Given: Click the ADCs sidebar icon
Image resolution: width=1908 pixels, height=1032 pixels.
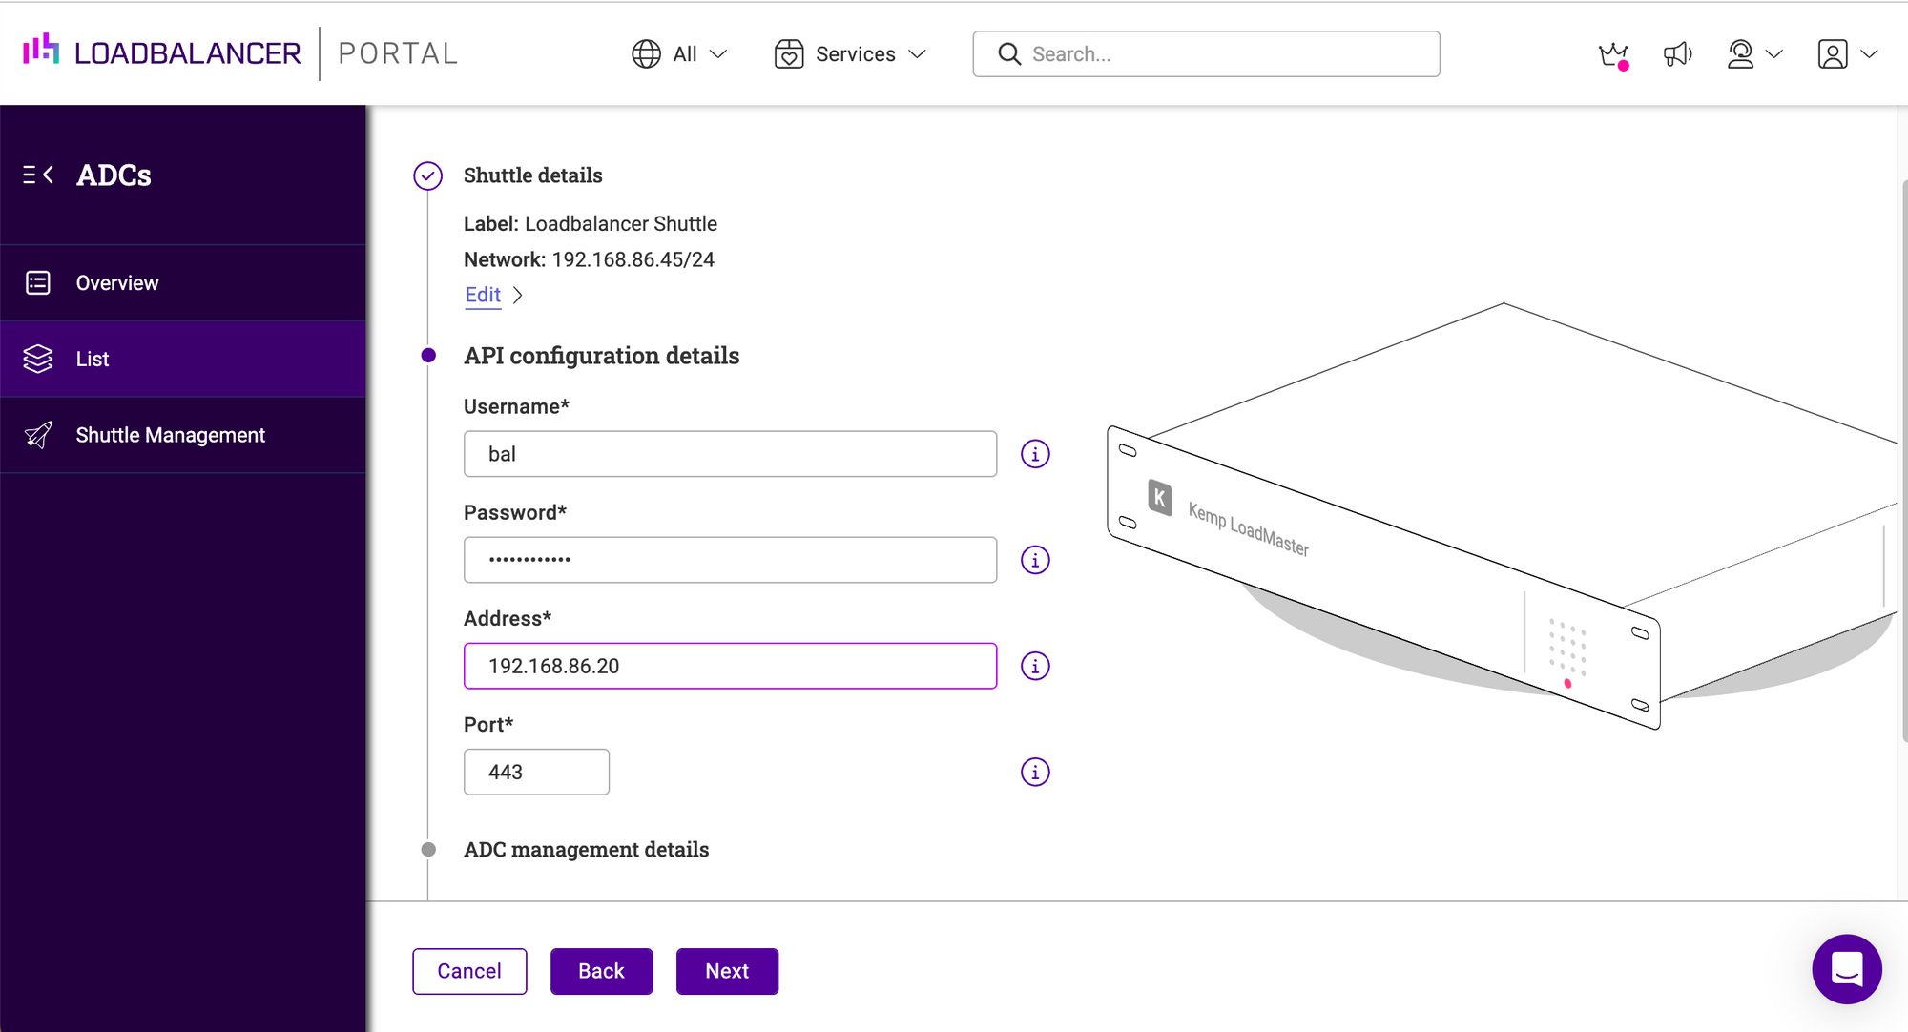Looking at the screenshot, I should 38,175.
